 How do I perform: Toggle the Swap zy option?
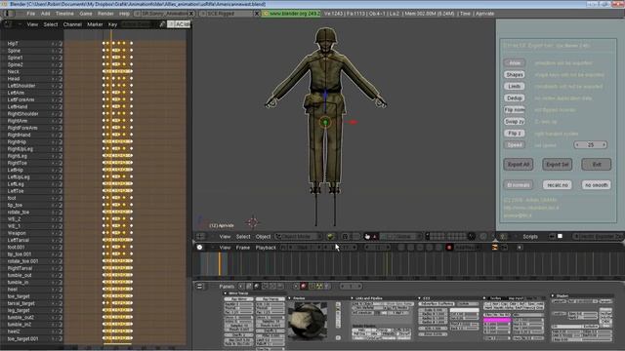[x=515, y=121]
